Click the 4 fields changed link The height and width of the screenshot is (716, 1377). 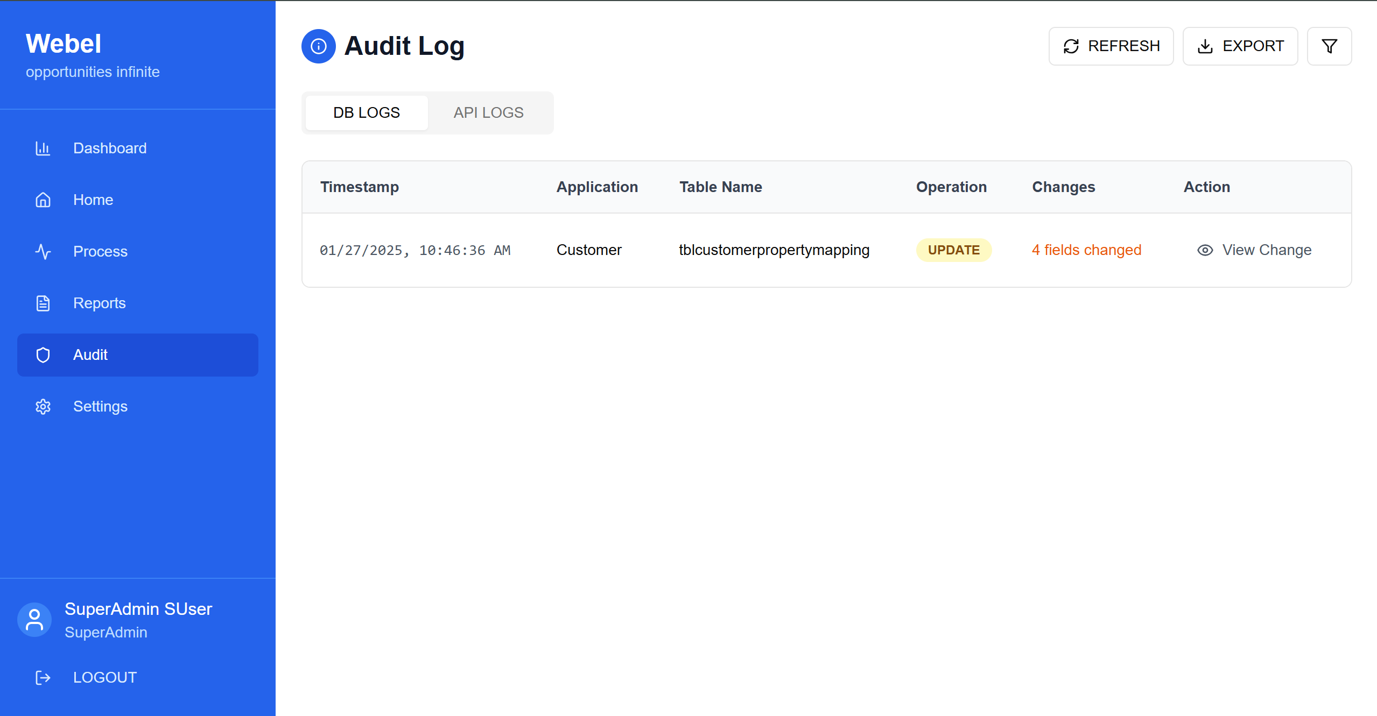(1086, 250)
